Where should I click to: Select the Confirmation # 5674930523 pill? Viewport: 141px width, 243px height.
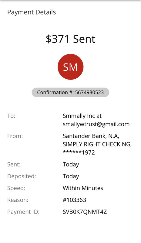pyautogui.click(x=70, y=92)
